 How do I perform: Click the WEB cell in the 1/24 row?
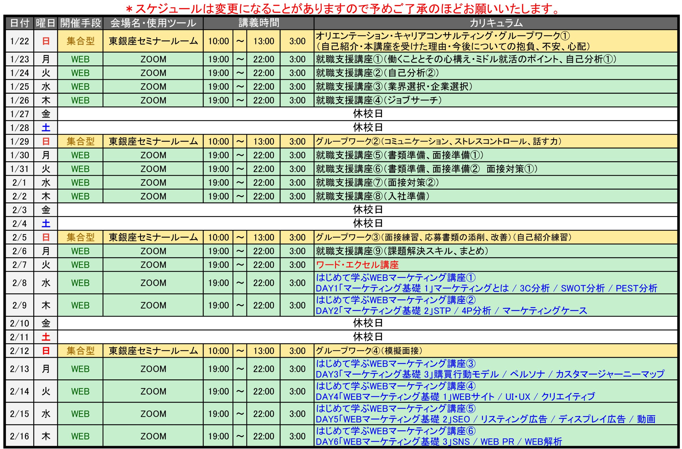80,73
